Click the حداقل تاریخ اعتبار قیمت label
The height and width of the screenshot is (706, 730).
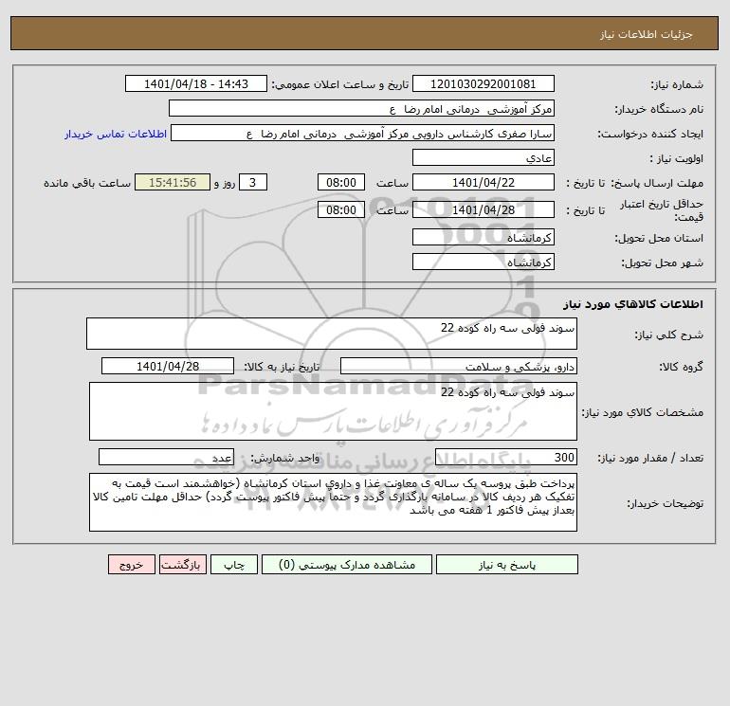click(x=662, y=210)
